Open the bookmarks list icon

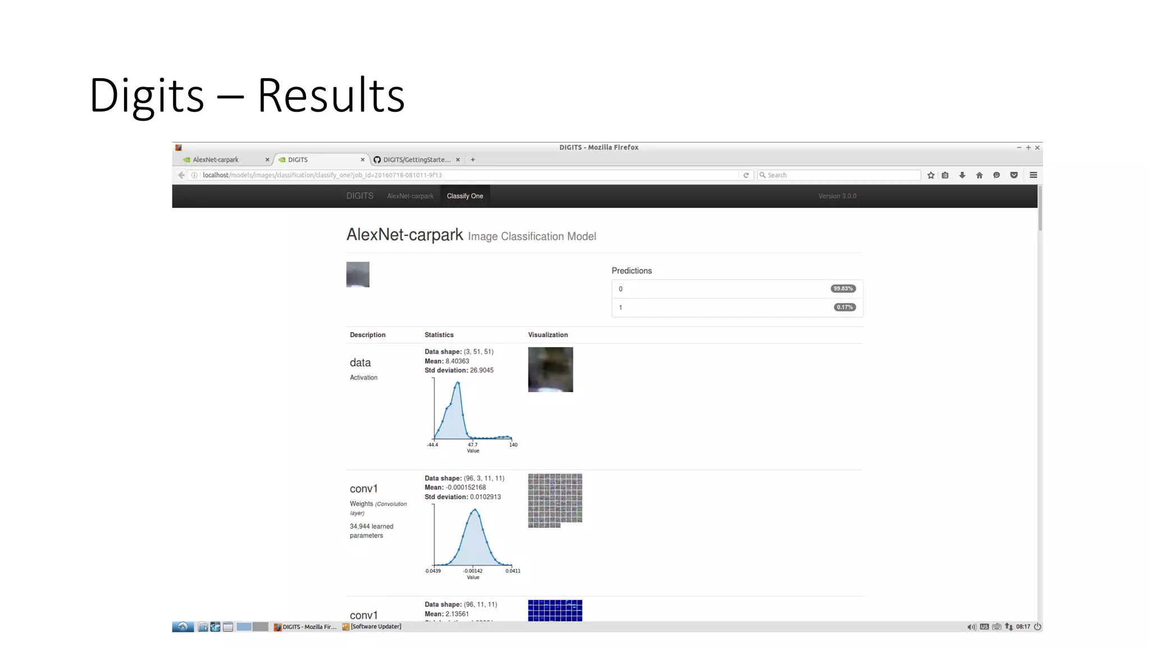[945, 175]
